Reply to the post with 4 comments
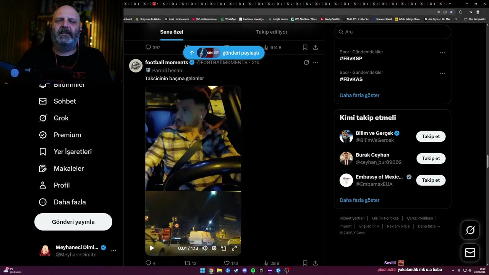The image size is (489, 275). [151, 263]
